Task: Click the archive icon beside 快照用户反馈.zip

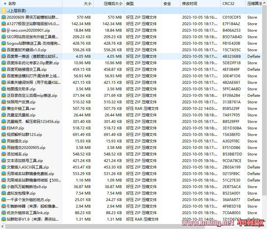Action: [4, 102]
